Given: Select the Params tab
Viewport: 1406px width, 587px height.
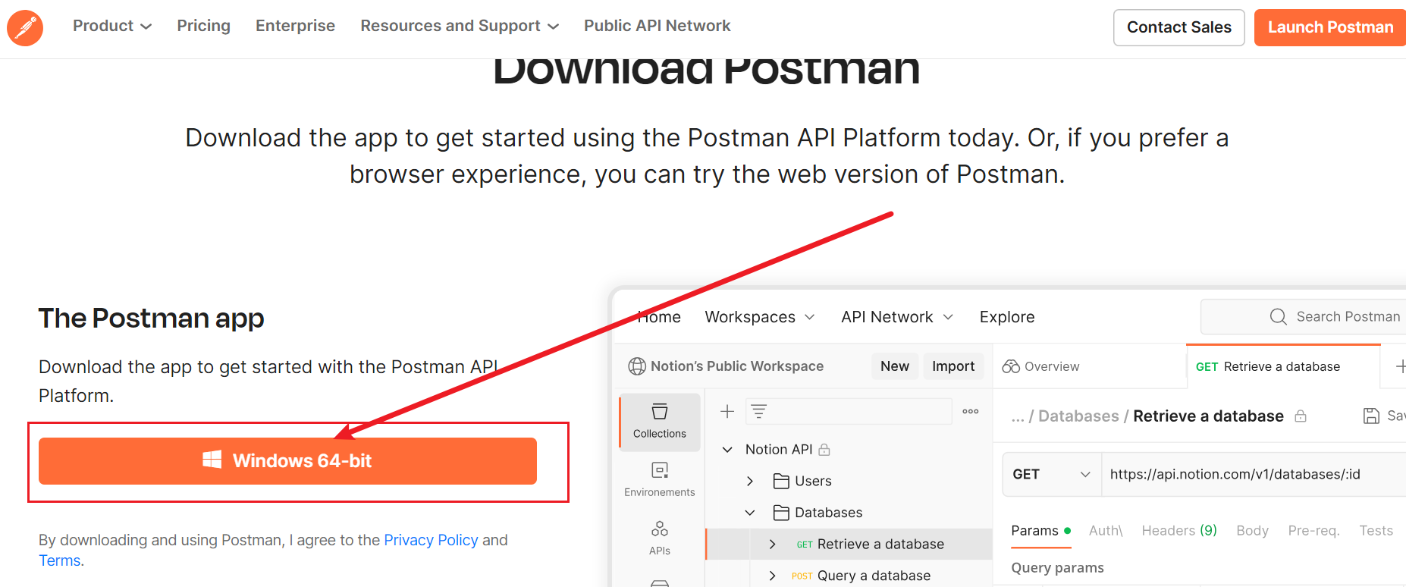Looking at the screenshot, I should 1040,531.
